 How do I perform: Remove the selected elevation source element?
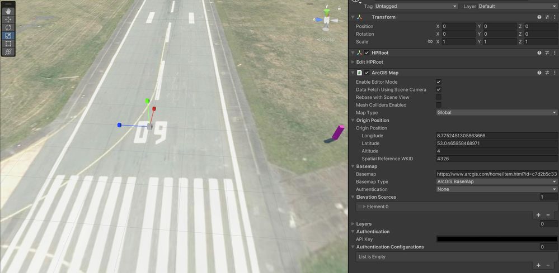(x=548, y=215)
